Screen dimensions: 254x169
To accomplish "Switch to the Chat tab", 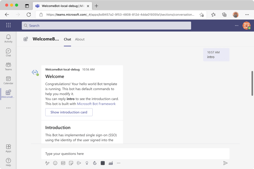I will coord(67,39).
